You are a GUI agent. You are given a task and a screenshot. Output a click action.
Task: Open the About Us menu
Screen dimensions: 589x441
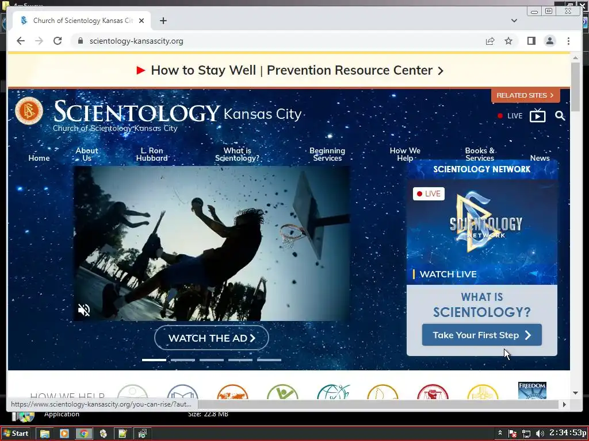pos(87,154)
